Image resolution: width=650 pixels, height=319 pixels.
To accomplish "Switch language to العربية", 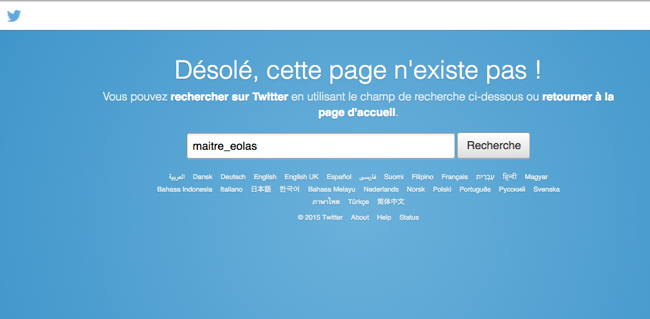I will point(177,177).
